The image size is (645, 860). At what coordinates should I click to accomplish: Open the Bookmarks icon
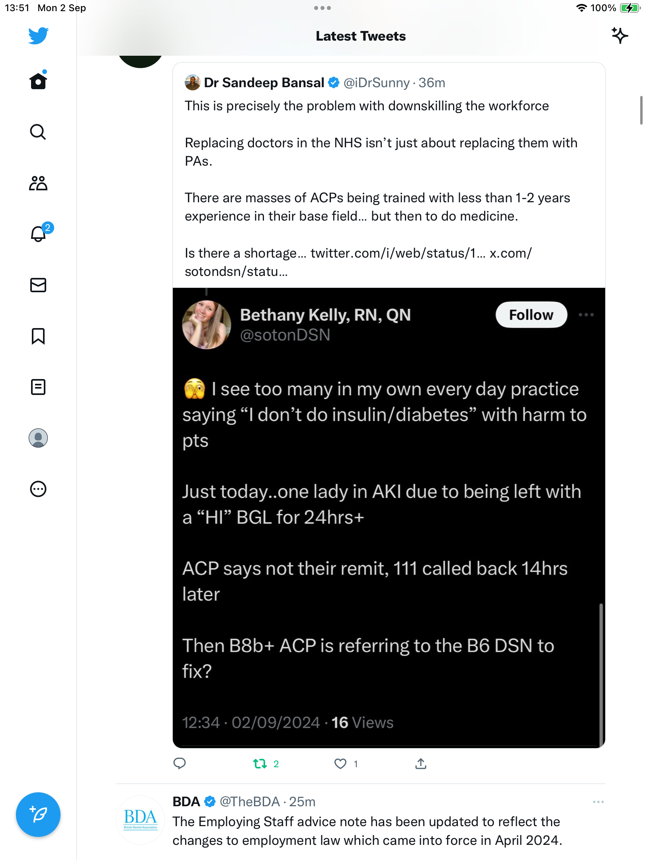click(x=38, y=336)
